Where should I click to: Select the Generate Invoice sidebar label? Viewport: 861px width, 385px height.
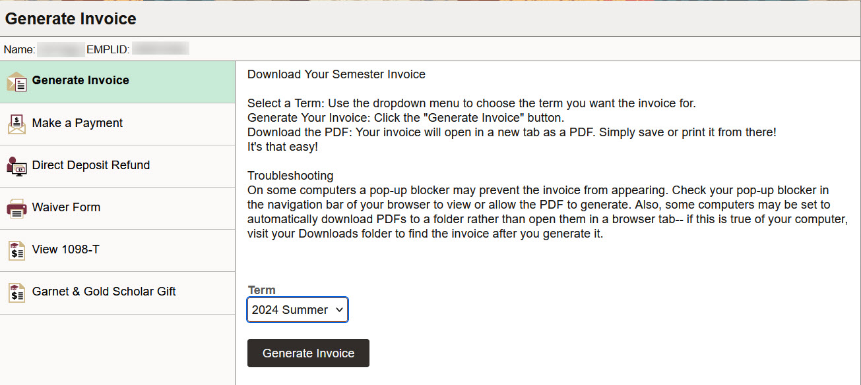tap(80, 80)
